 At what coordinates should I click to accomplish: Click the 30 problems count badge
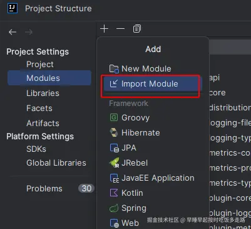(86, 188)
